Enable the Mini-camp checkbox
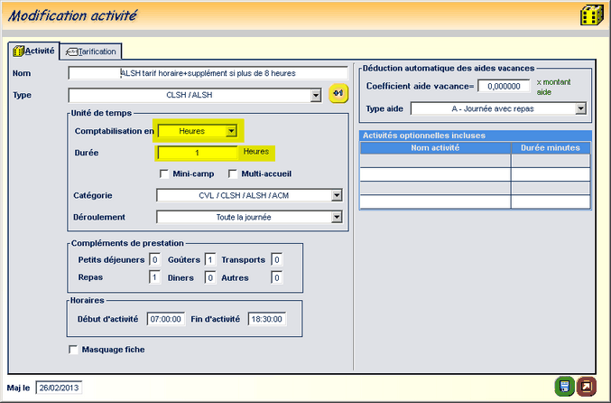Viewport: 611px width, 403px height. tap(163, 173)
